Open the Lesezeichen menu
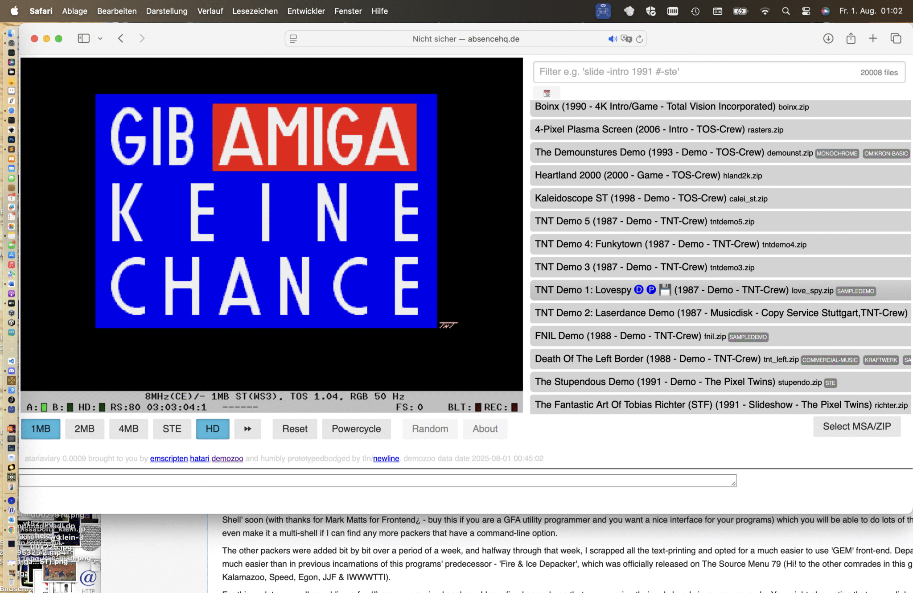The image size is (913, 593). [x=255, y=11]
